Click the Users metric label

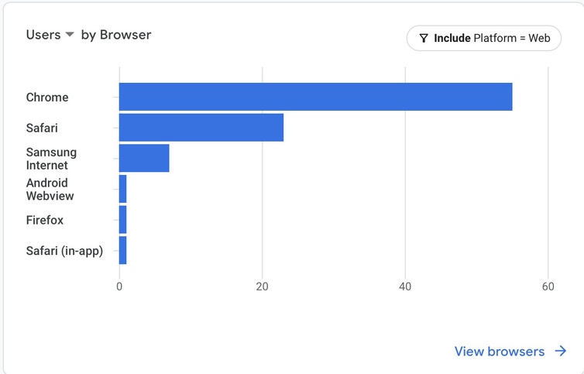tap(43, 35)
